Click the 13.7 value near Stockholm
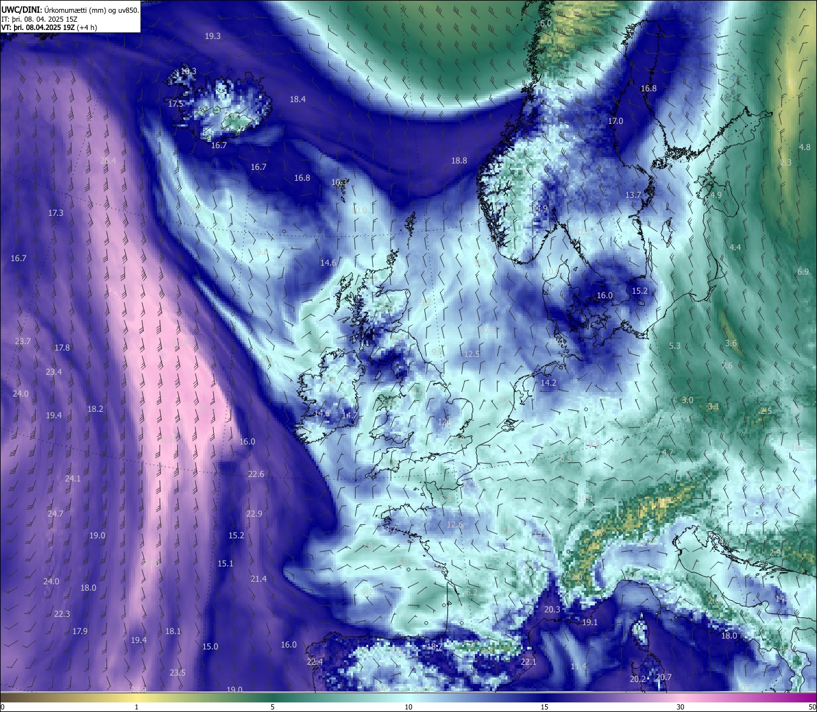This screenshot has height=712, width=817. coord(633,195)
